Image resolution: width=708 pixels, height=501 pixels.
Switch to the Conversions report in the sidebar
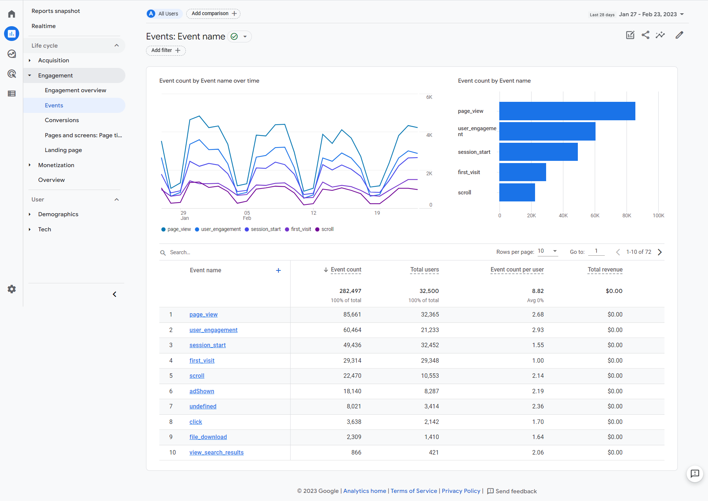[x=62, y=120]
